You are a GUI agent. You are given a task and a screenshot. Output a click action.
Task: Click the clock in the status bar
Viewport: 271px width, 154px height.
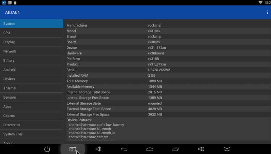(x=267, y=3)
